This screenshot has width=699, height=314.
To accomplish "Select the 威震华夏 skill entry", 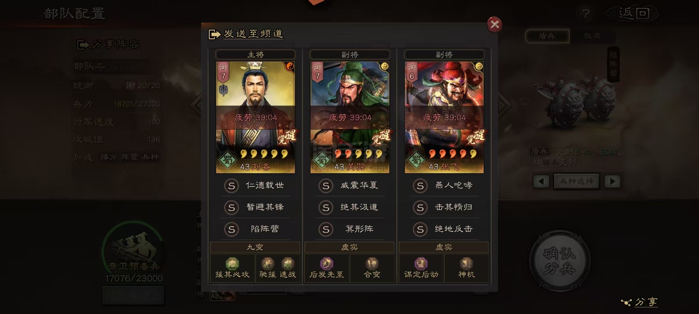I will pyautogui.click(x=350, y=185).
